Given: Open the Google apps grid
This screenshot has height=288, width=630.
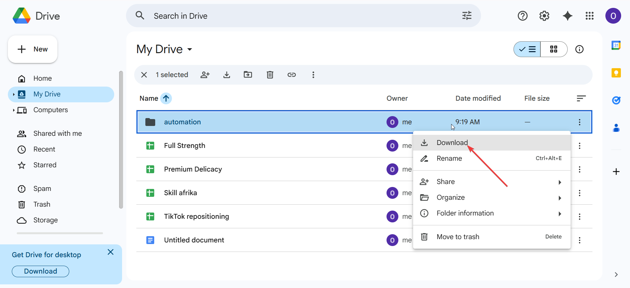Looking at the screenshot, I should [x=589, y=16].
